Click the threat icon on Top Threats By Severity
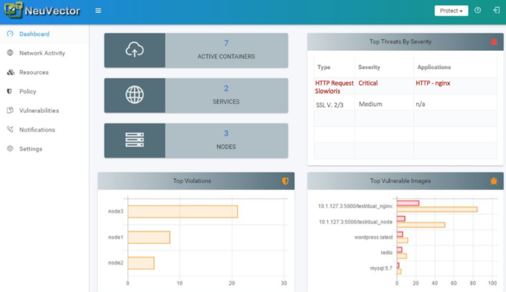This screenshot has height=292, width=506. tap(494, 42)
